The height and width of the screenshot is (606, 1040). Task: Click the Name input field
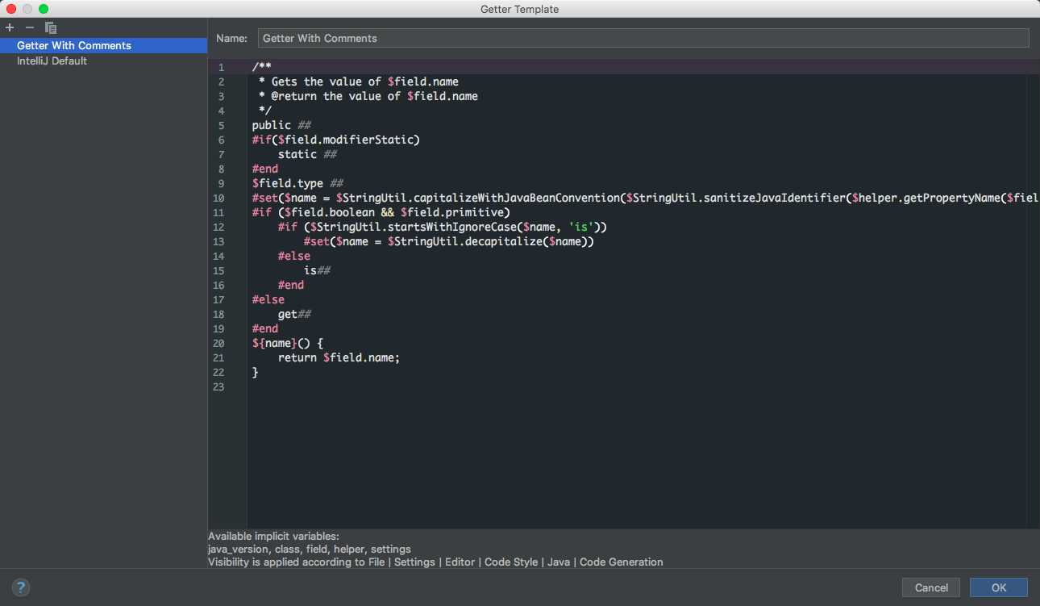coord(643,38)
